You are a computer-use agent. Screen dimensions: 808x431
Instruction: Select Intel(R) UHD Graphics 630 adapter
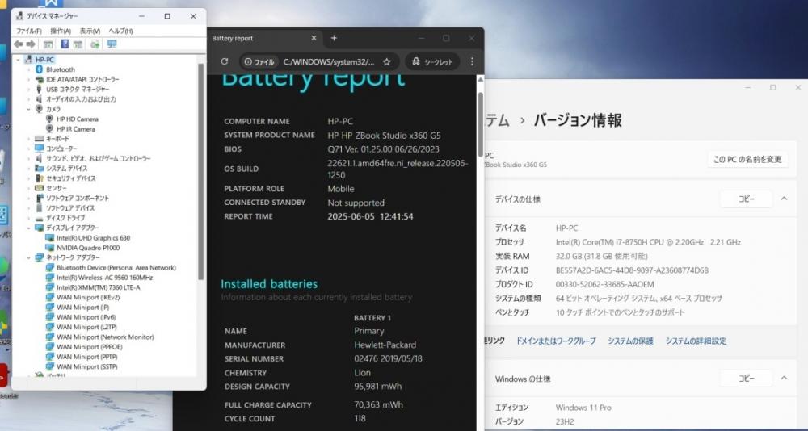(93, 238)
